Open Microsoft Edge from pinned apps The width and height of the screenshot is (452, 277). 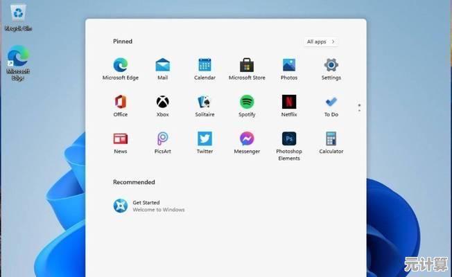tap(121, 66)
